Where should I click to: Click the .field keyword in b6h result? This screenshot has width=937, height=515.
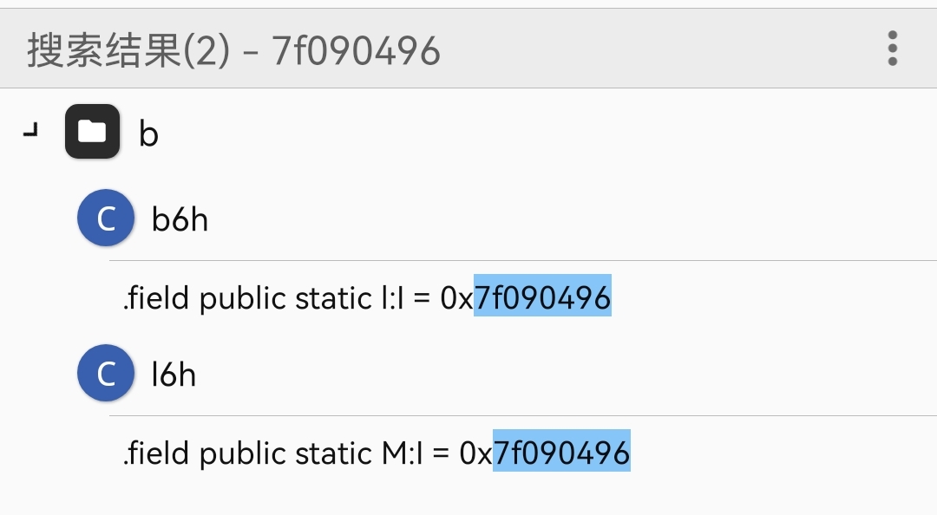pos(156,297)
